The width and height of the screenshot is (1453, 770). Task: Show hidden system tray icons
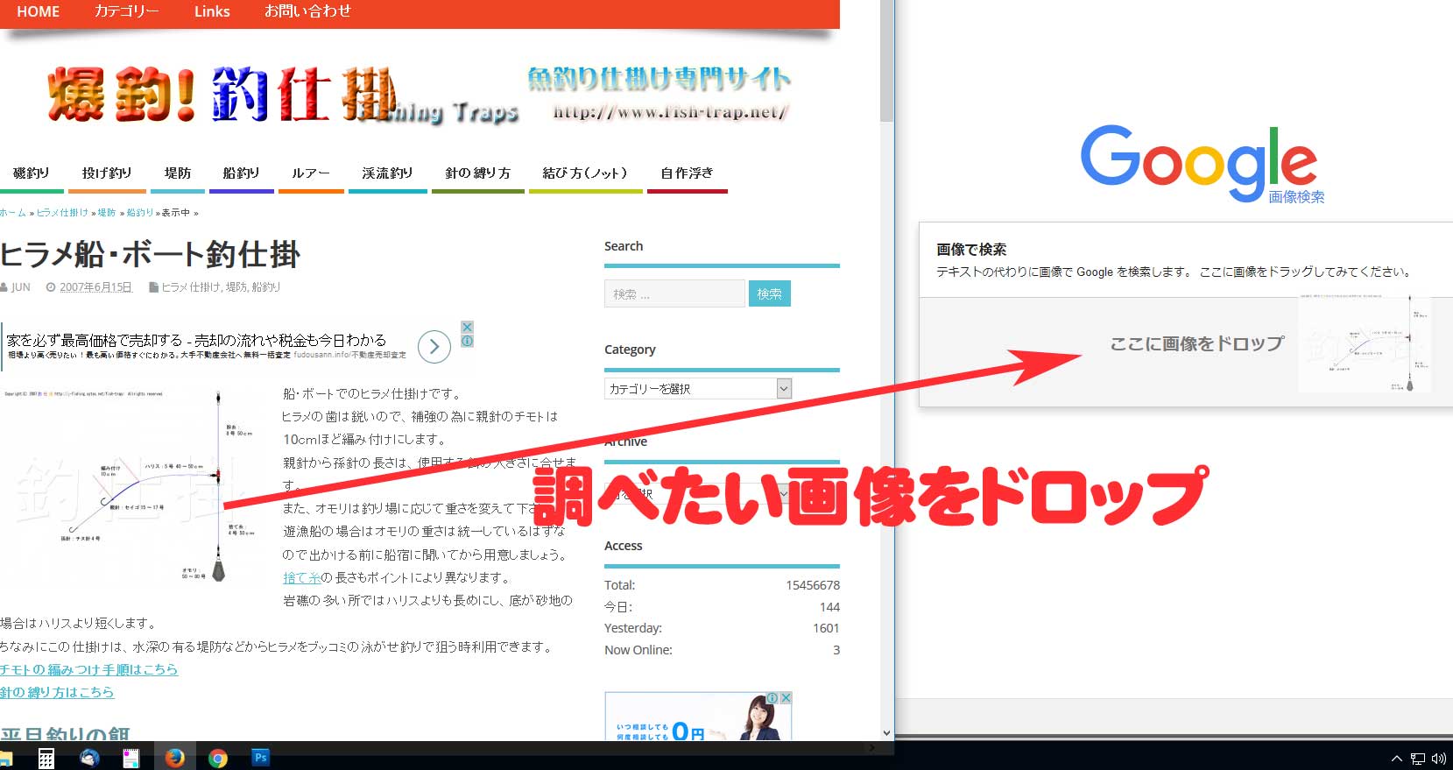pos(1397,759)
